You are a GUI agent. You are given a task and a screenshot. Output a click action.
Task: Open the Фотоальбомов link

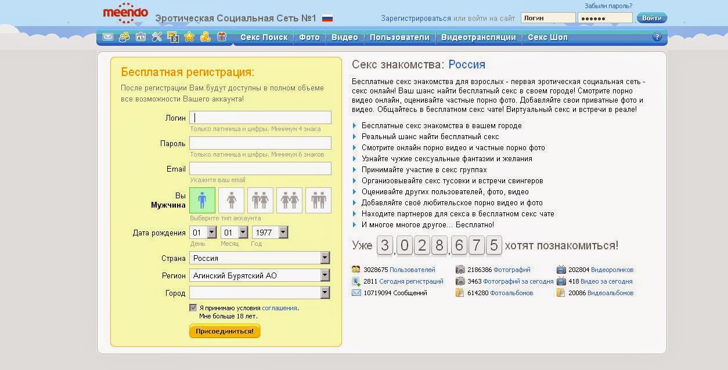point(510,293)
